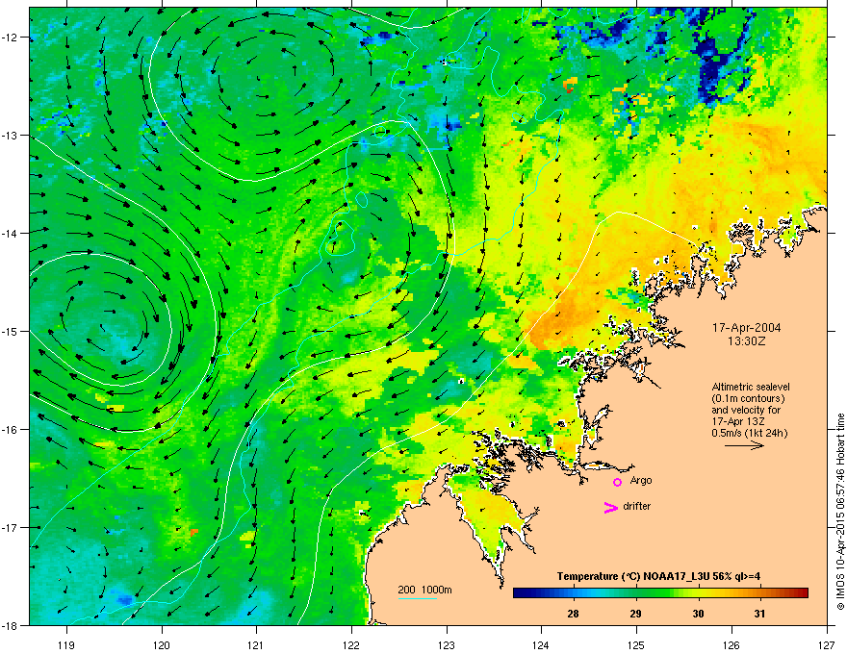Click the longitude '123' axis label
The image size is (847, 654).
coord(447,644)
